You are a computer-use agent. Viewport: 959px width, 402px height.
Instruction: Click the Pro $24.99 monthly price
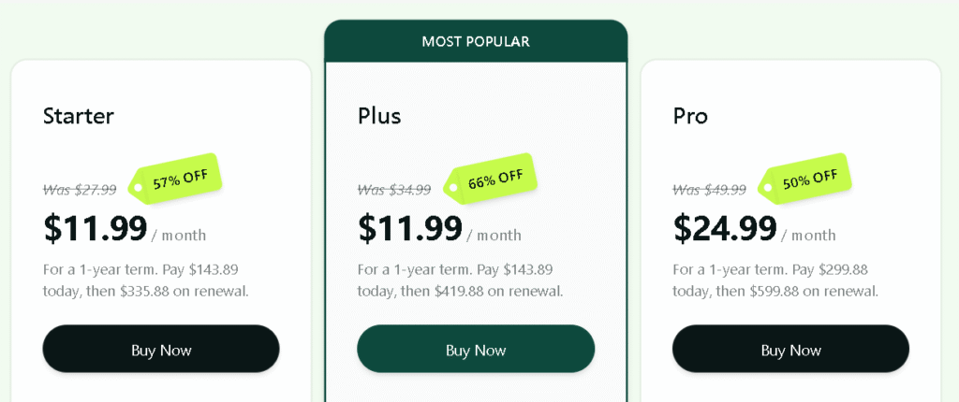click(726, 228)
